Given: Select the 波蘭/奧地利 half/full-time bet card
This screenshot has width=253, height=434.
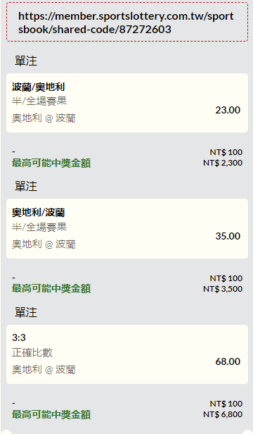Looking at the screenshot, I should [x=127, y=103].
